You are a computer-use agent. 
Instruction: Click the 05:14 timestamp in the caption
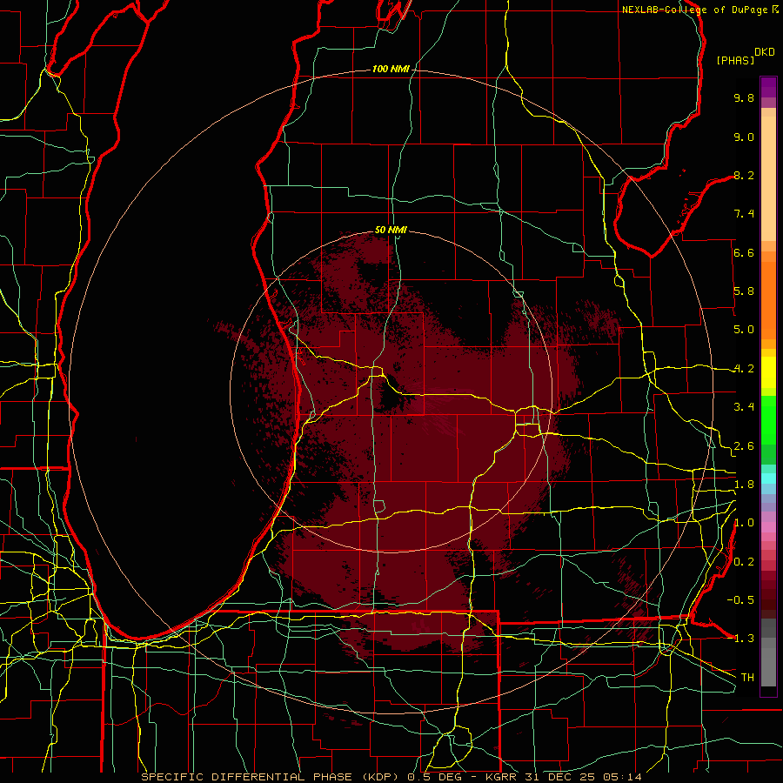click(x=622, y=777)
